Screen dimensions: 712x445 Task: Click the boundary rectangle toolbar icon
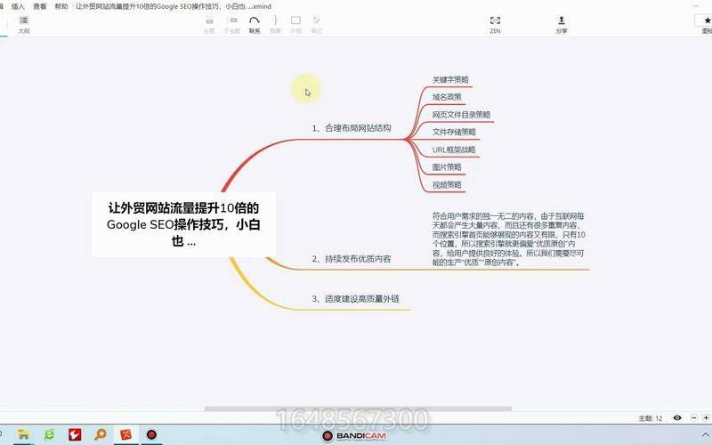pos(295,25)
